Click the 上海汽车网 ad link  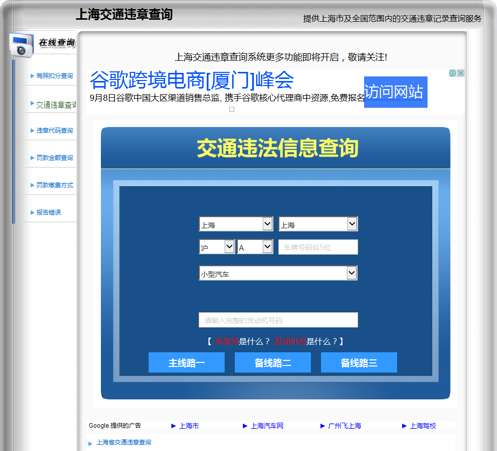click(x=267, y=426)
